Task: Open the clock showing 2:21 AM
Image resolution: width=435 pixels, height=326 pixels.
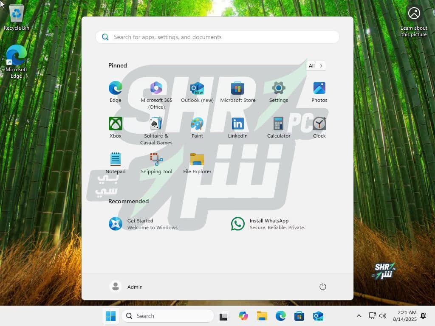Action: click(405, 316)
